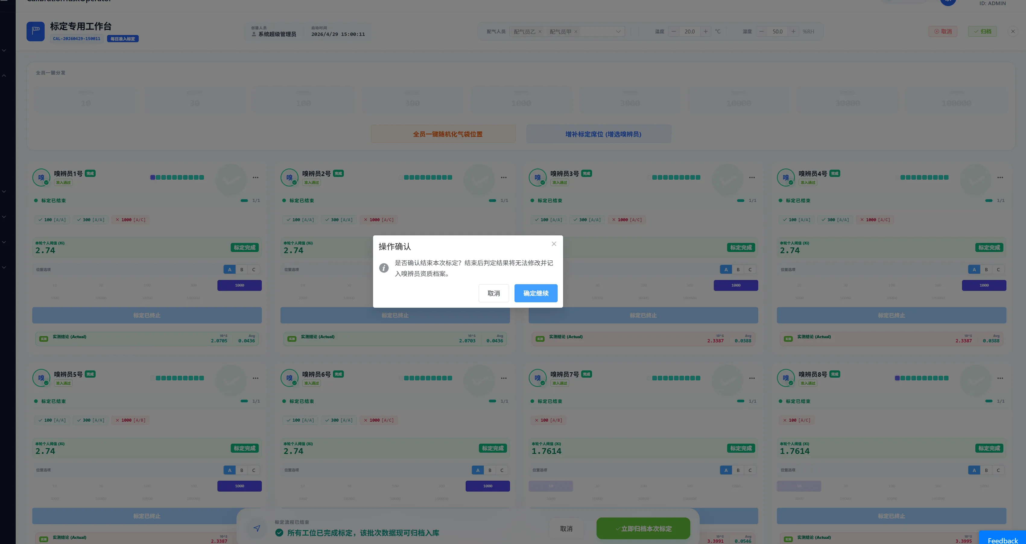Open more options menu for 嗅辨员7号

[x=752, y=378]
